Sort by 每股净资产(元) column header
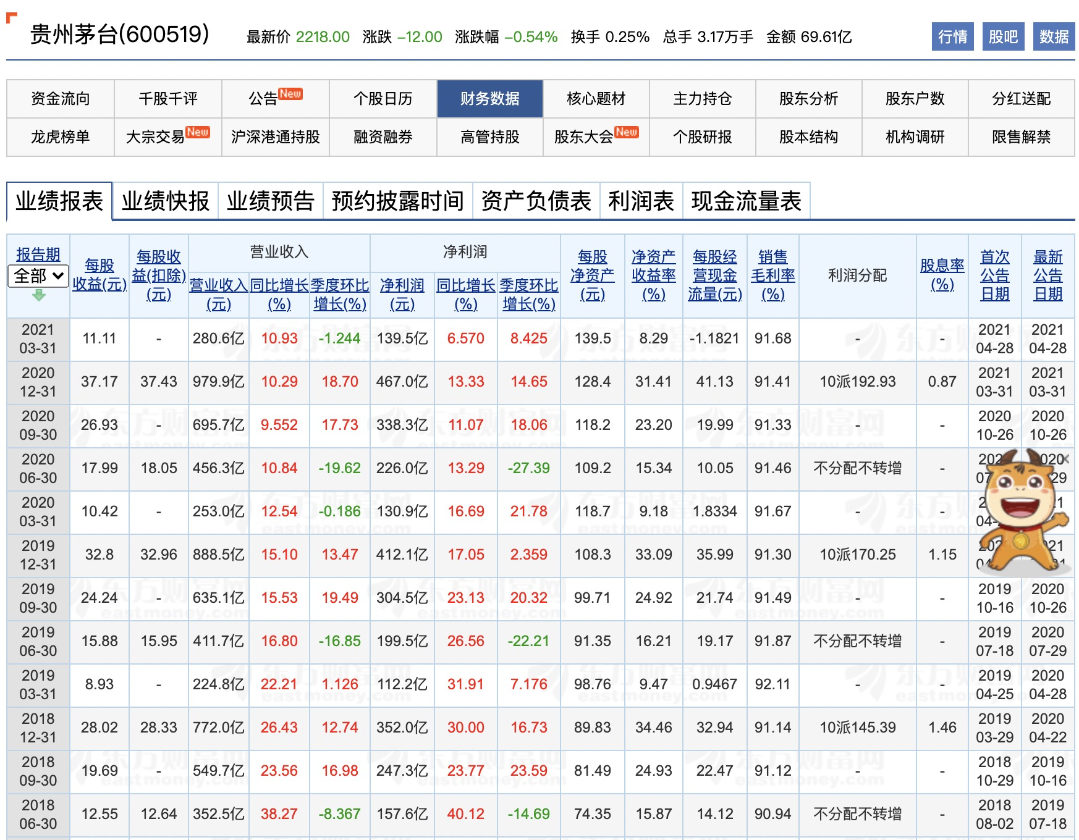Screen dimensions: 1079x840 point(593,275)
